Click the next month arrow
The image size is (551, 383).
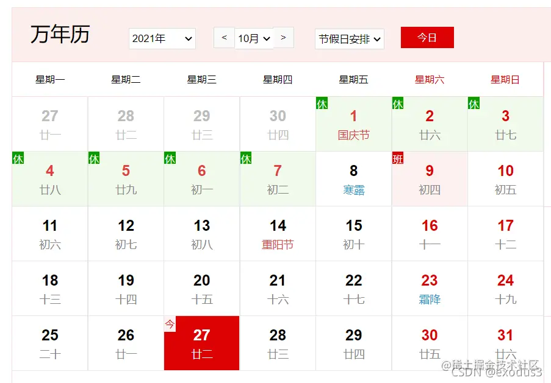click(283, 37)
